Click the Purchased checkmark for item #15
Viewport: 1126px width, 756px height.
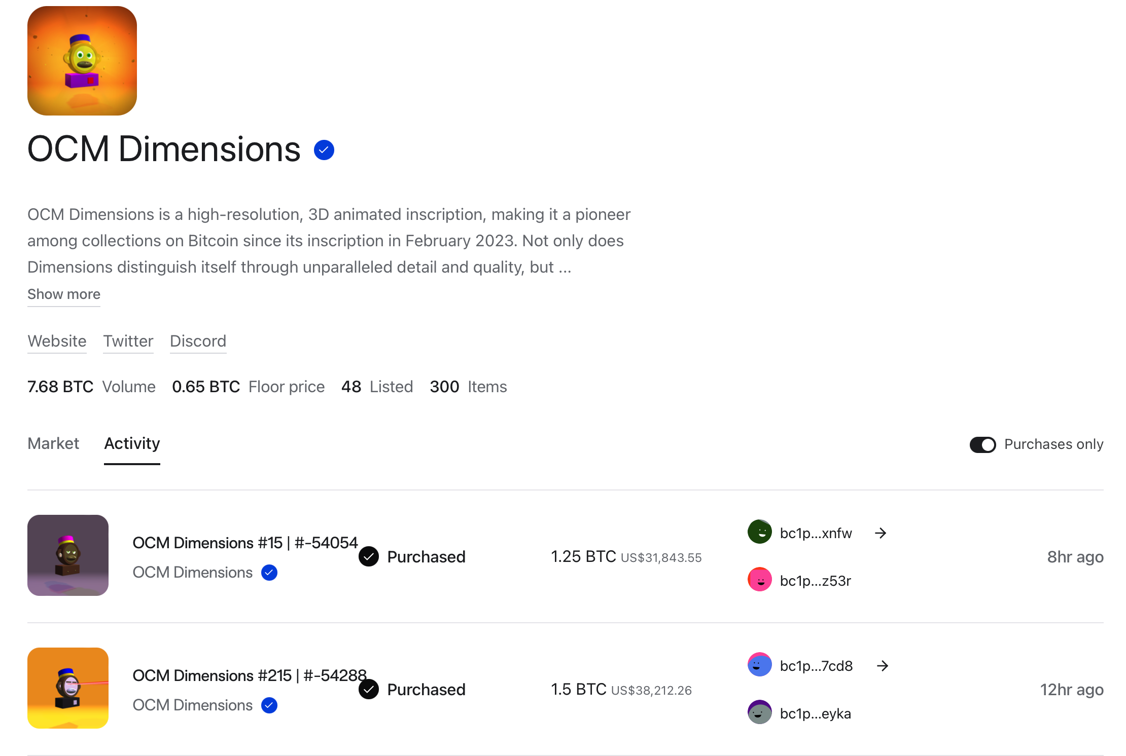pos(369,557)
